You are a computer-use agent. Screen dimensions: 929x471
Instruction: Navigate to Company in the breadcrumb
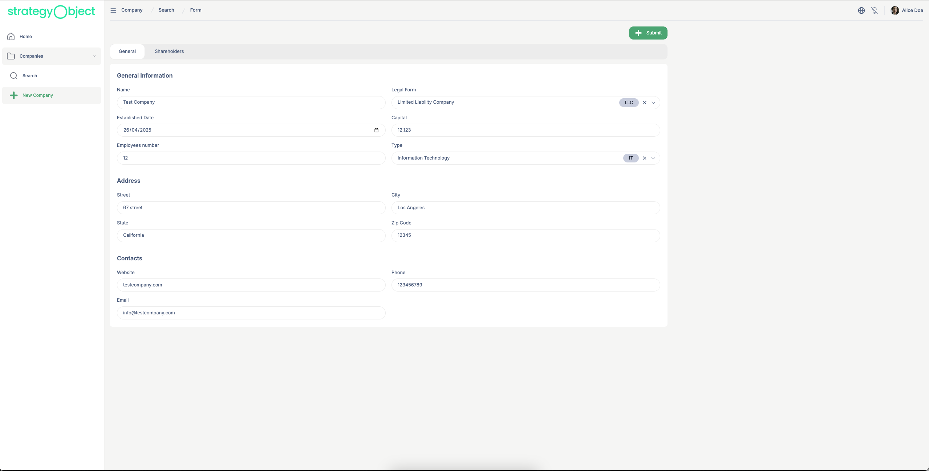coord(132,10)
